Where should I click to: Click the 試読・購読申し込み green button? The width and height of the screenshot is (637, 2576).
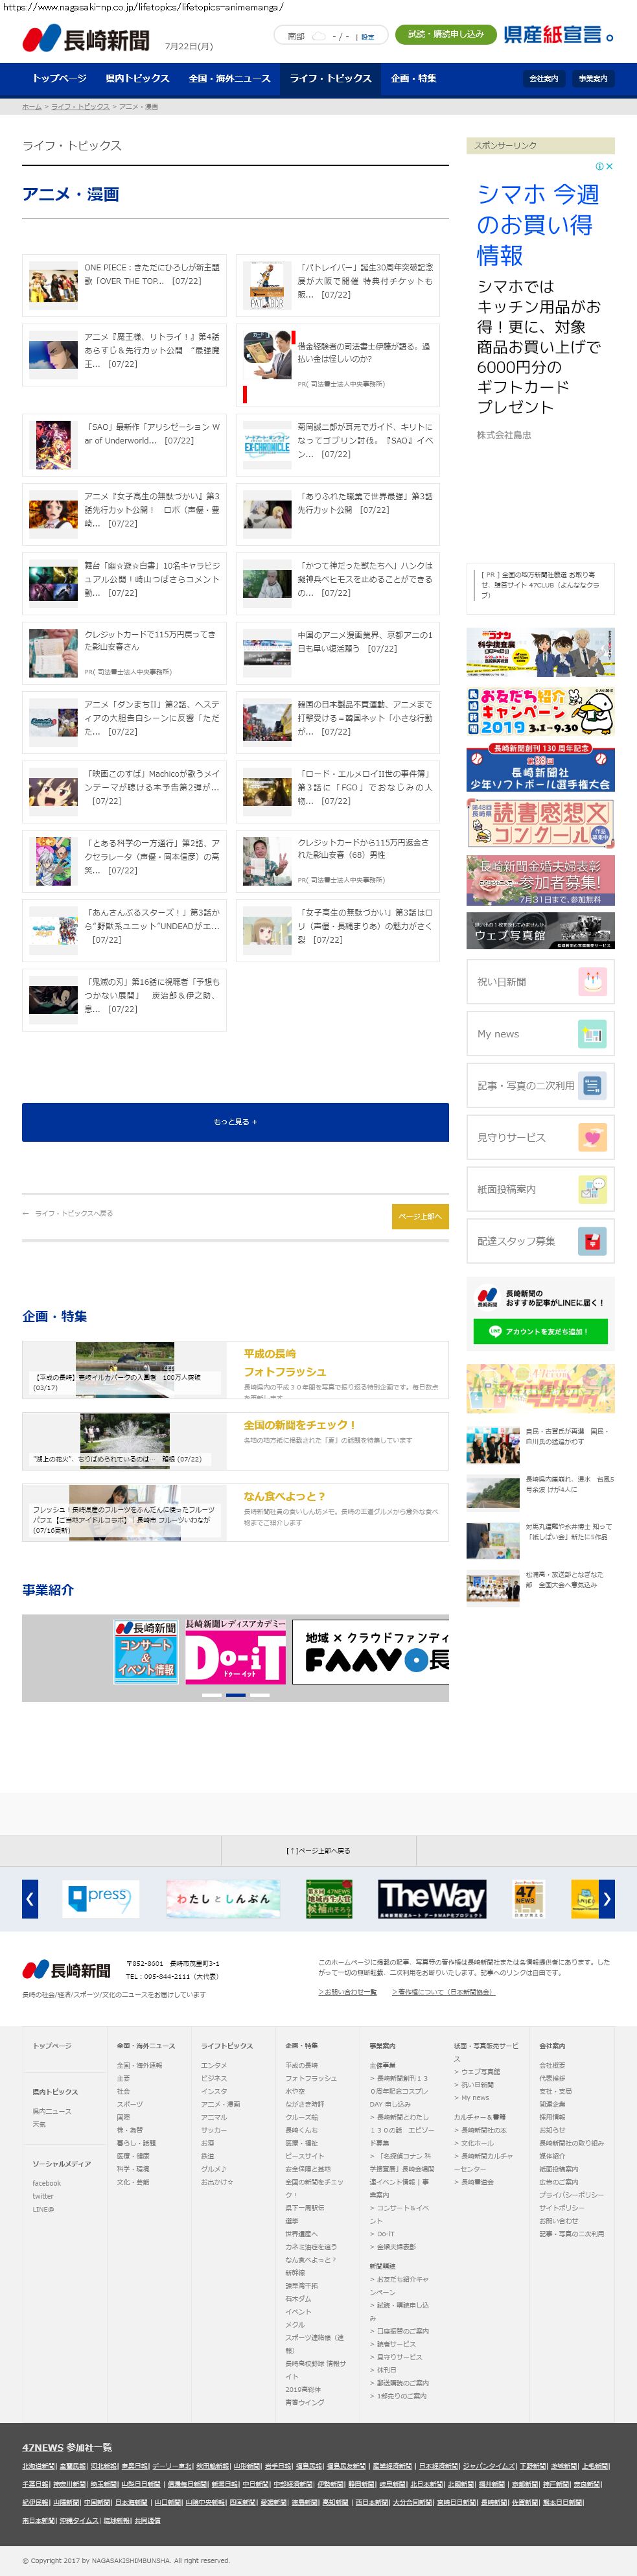(445, 34)
